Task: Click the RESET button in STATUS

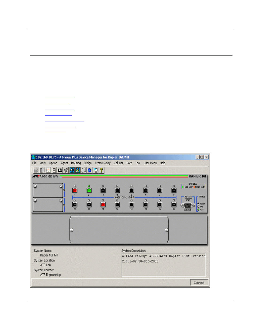Action: [198, 203]
